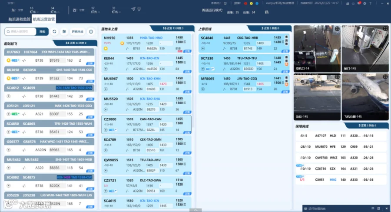
Task: Click the 开启率点 button
Action: pyautogui.click(x=78, y=32)
